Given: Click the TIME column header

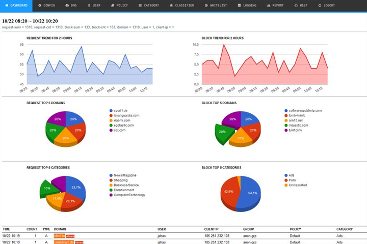Looking at the screenshot, I should [6, 229].
